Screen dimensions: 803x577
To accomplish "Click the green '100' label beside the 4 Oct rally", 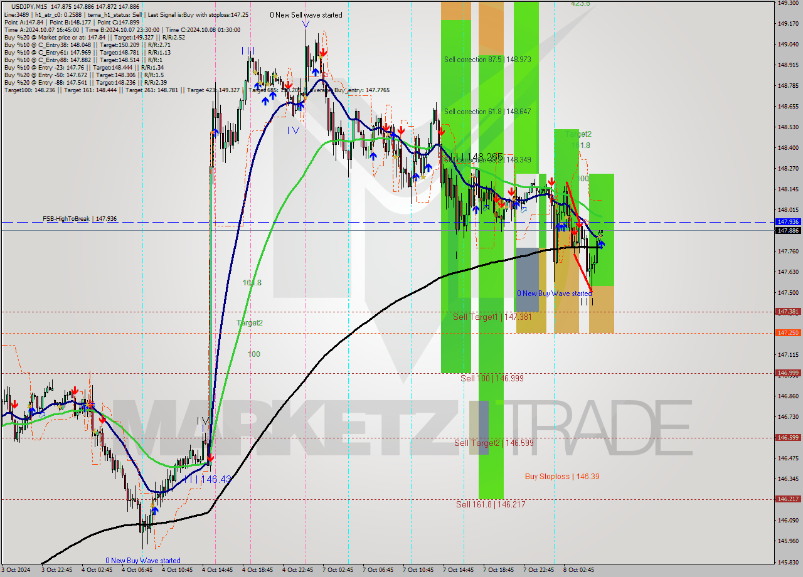I will point(253,354).
